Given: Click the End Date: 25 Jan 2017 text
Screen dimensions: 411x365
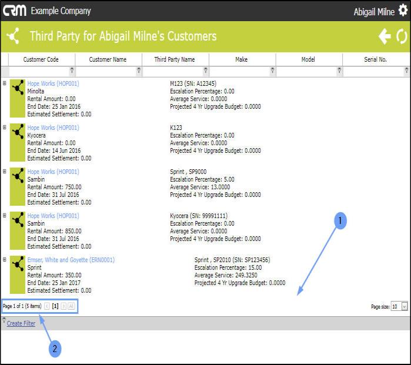Looking at the screenshot, I should pyautogui.click(x=54, y=283).
